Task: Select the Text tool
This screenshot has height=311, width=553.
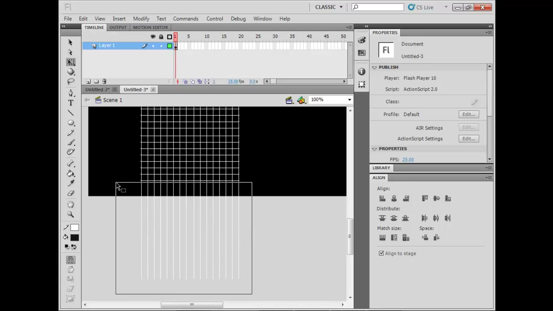Action: 71,103
